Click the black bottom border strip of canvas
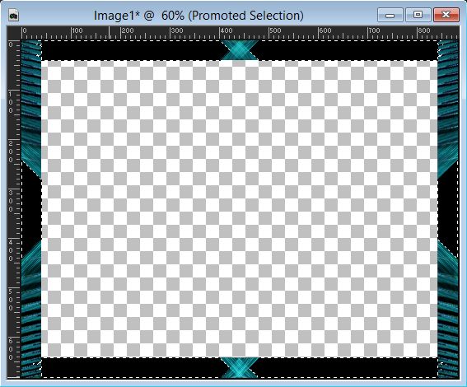Viewport: 467px width, 387px height. (x=131, y=367)
